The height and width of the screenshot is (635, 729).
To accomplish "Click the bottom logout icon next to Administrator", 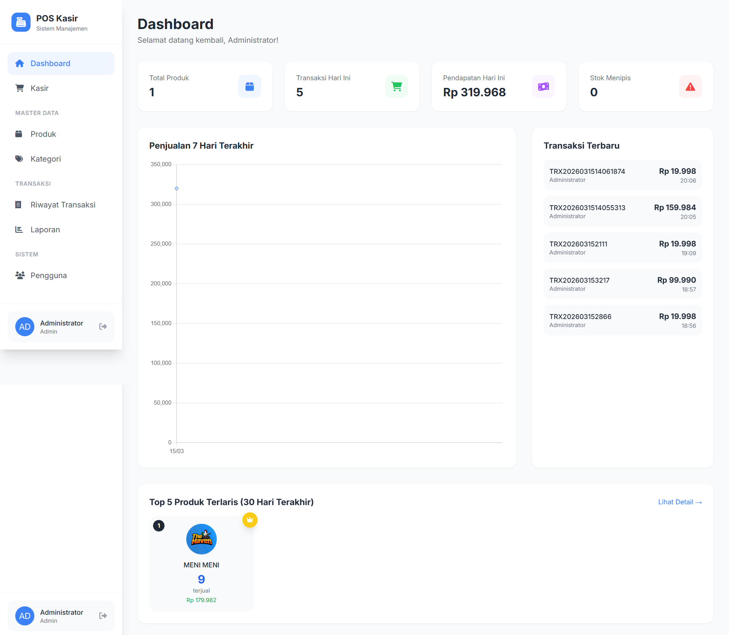I will pyautogui.click(x=103, y=616).
